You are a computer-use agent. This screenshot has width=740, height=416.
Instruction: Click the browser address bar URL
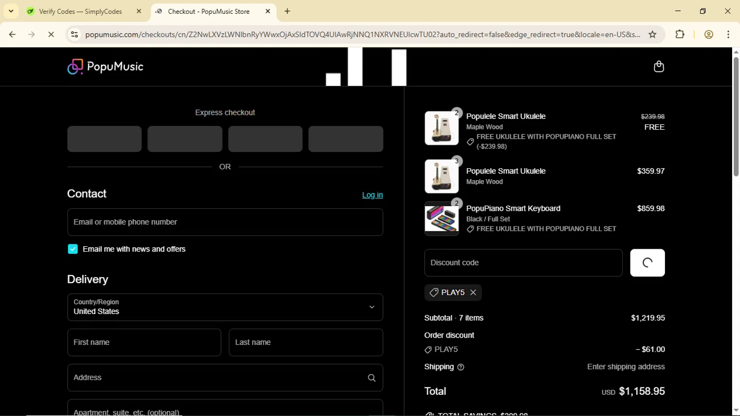click(x=363, y=35)
